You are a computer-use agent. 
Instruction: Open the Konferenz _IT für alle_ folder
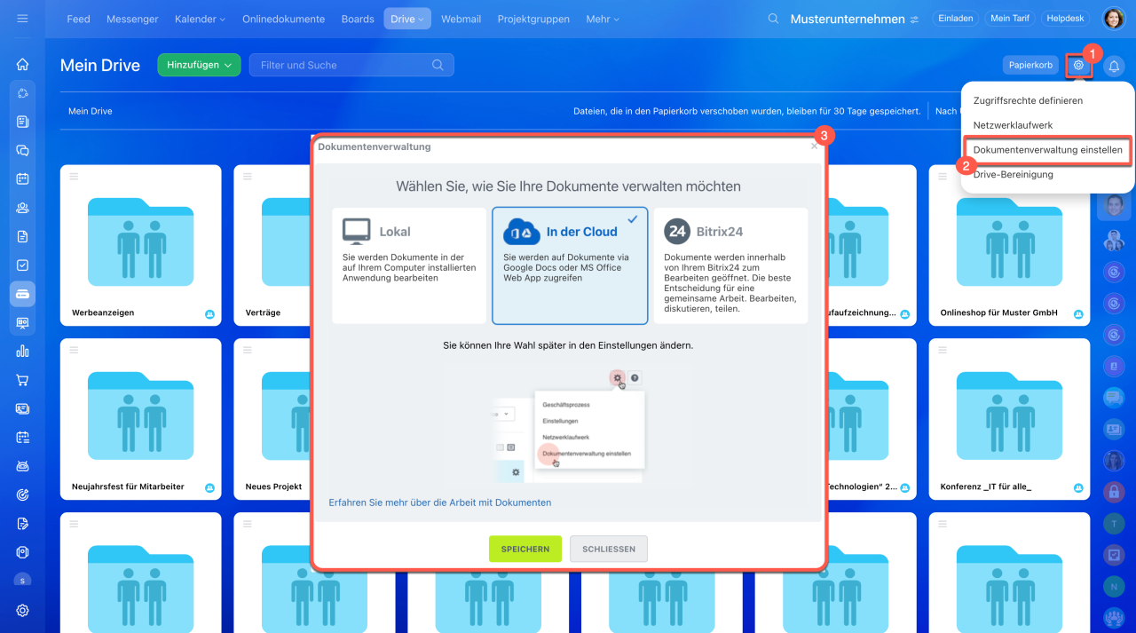pyautogui.click(x=1009, y=418)
